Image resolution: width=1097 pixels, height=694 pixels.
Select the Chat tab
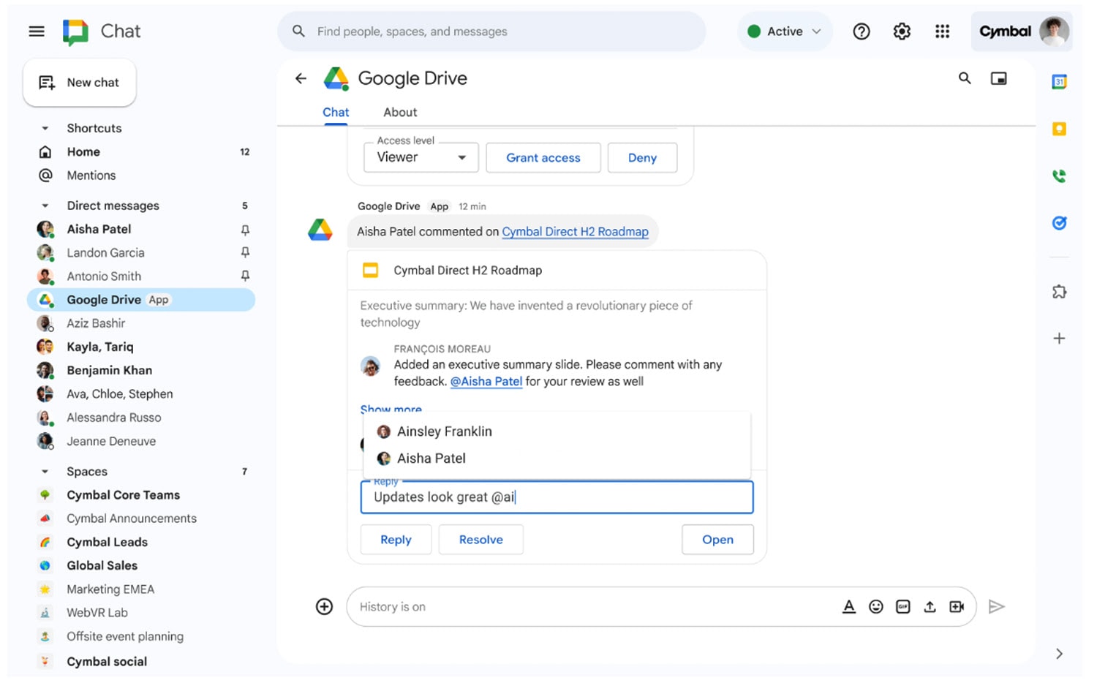pyautogui.click(x=336, y=112)
